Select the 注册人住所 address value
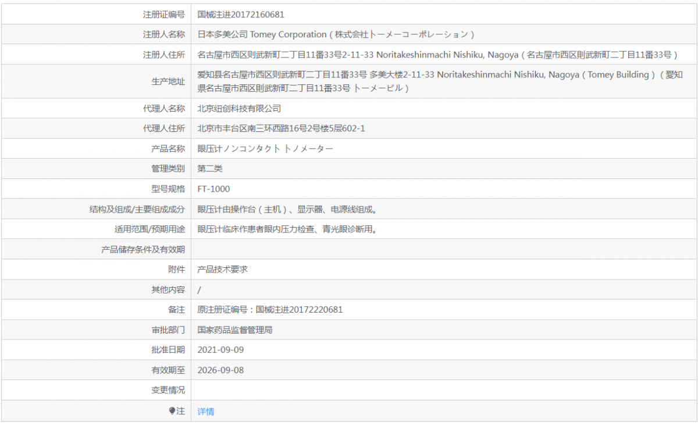This screenshot has height=423, width=698. 437,55
